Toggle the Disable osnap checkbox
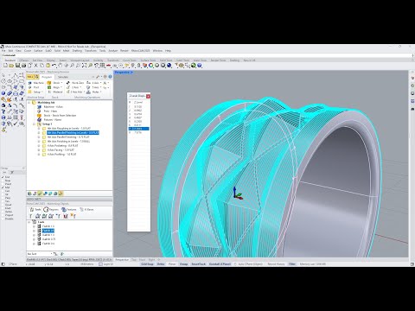Viewport: 415px width, 311px height. tap(3, 219)
